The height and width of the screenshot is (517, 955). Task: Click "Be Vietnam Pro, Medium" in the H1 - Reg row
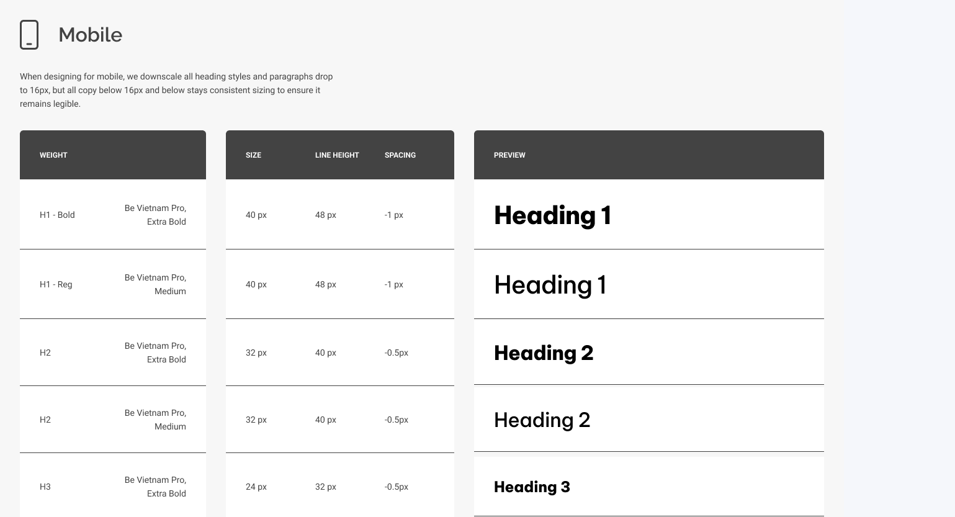click(x=155, y=284)
